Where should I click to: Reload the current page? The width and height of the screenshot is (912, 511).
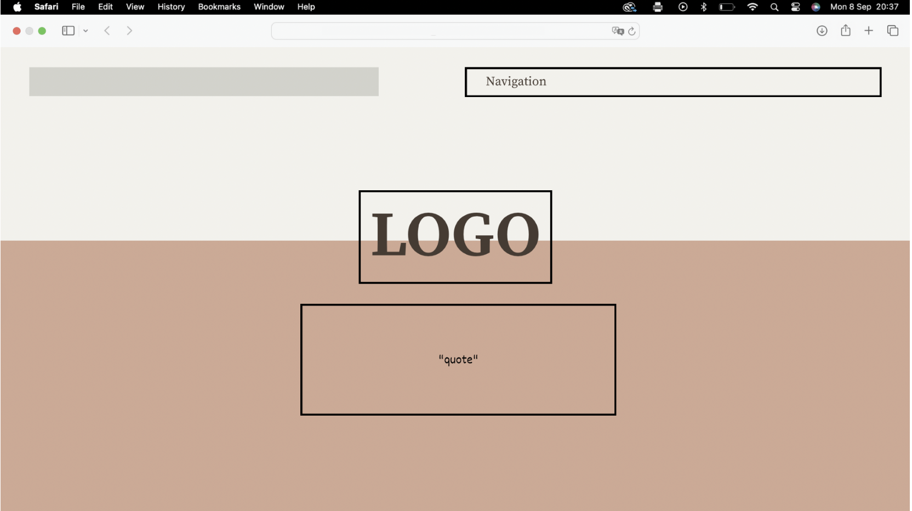tap(632, 31)
